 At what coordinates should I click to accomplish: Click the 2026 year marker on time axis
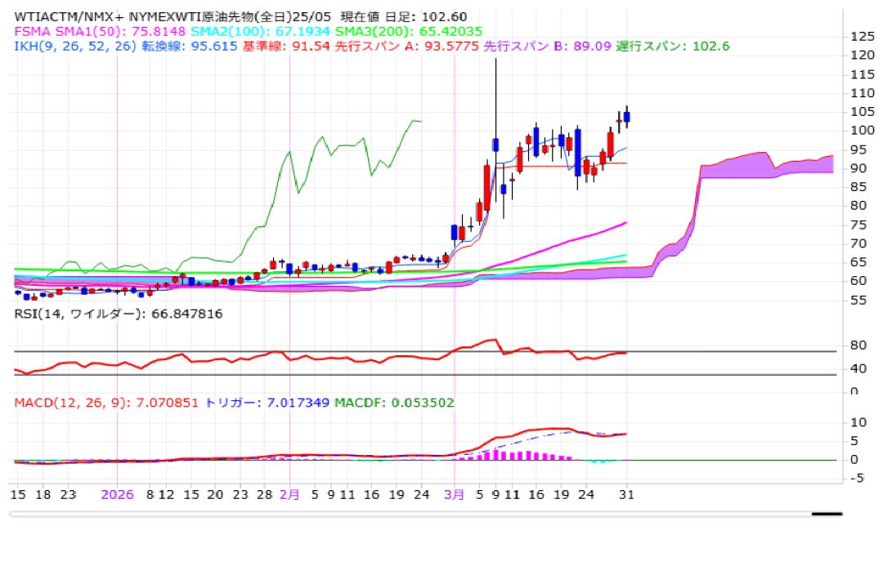point(116,495)
